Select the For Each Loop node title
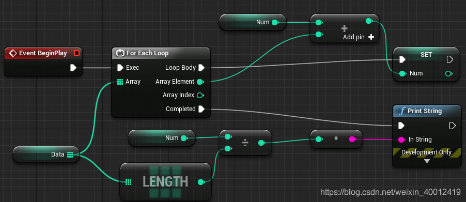This screenshot has width=466, height=202. pyautogui.click(x=147, y=53)
